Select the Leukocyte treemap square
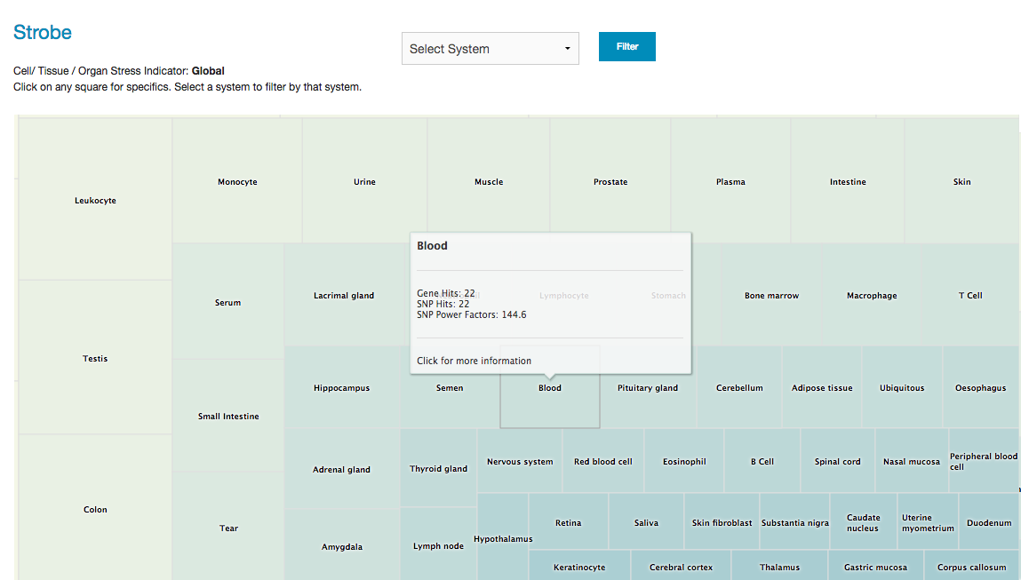This screenshot has width=1021, height=580. pos(95,201)
